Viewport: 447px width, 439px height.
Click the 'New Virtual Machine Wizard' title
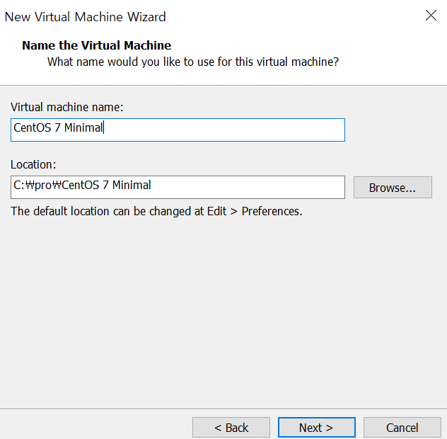[x=86, y=17]
